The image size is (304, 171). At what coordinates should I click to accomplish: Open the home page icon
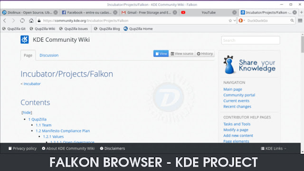click(31, 20)
